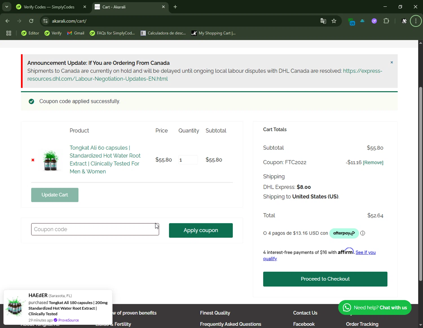Open a new browser tab
This screenshot has height=328, width=423.
(x=175, y=7)
